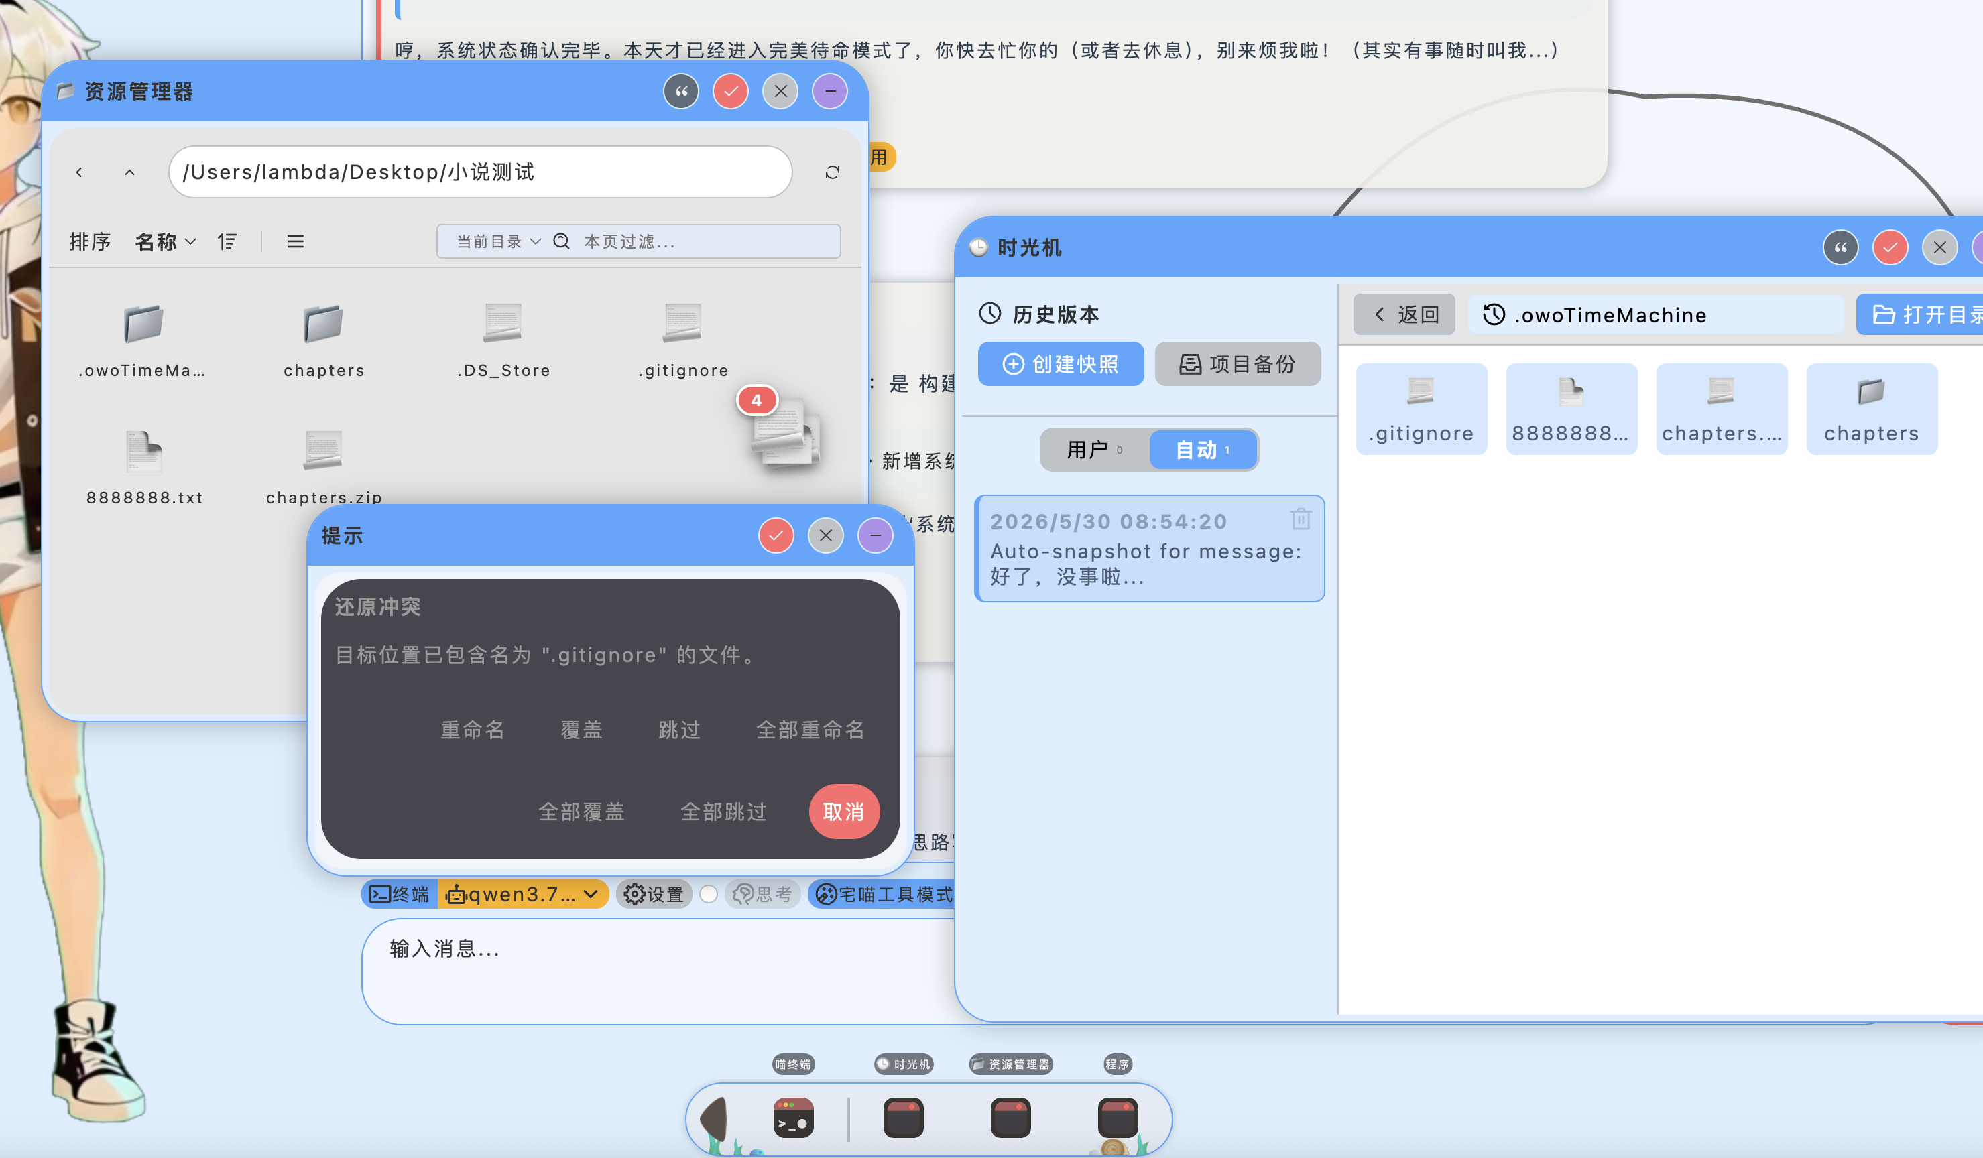Choose 全部重命名 option
The height and width of the screenshot is (1158, 1983).
pos(810,730)
